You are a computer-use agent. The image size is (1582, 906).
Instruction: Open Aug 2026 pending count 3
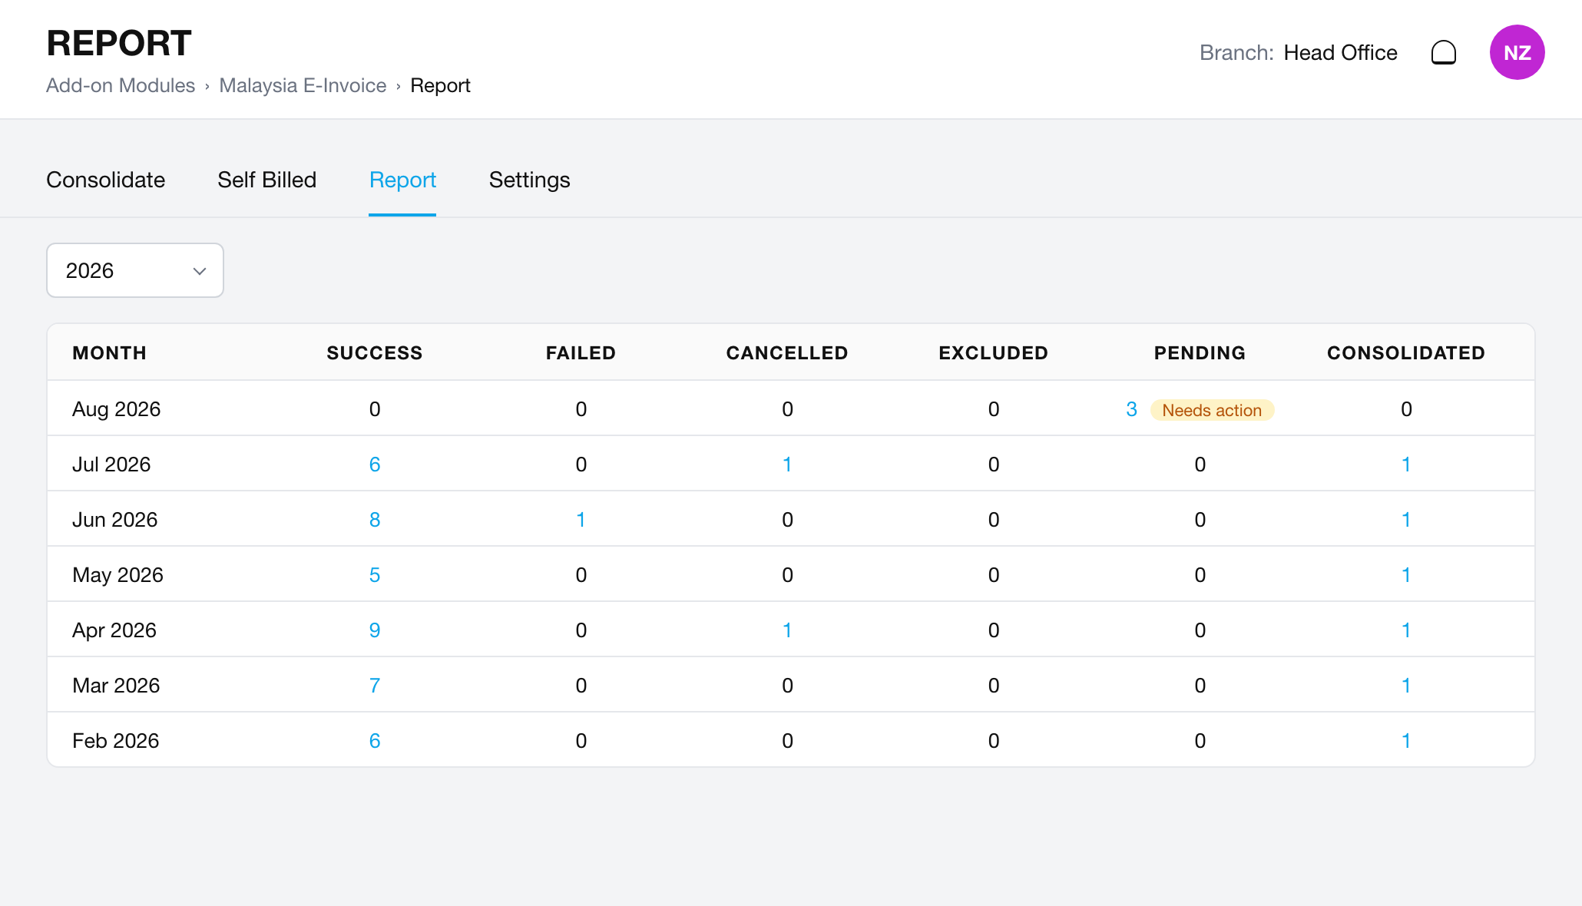click(x=1131, y=409)
